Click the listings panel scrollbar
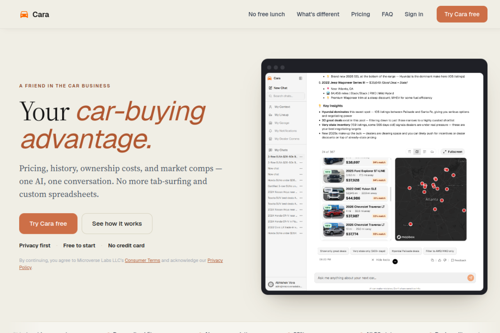Viewport: 500px width, 333px height. (x=391, y=194)
